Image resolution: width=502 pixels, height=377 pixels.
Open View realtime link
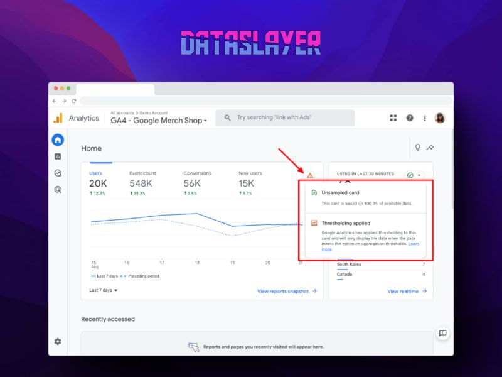[407, 291]
